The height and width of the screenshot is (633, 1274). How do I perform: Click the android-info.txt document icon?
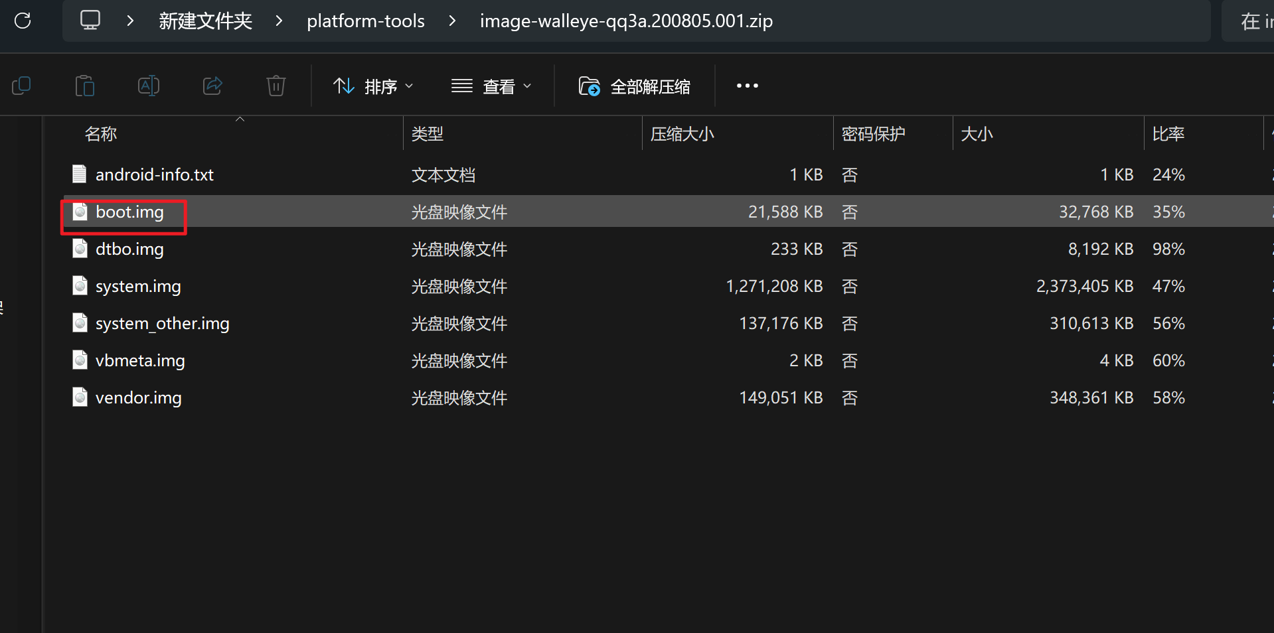point(80,174)
